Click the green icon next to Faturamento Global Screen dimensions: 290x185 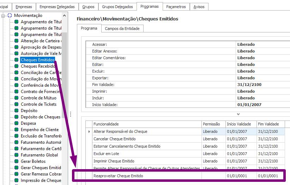16,155
